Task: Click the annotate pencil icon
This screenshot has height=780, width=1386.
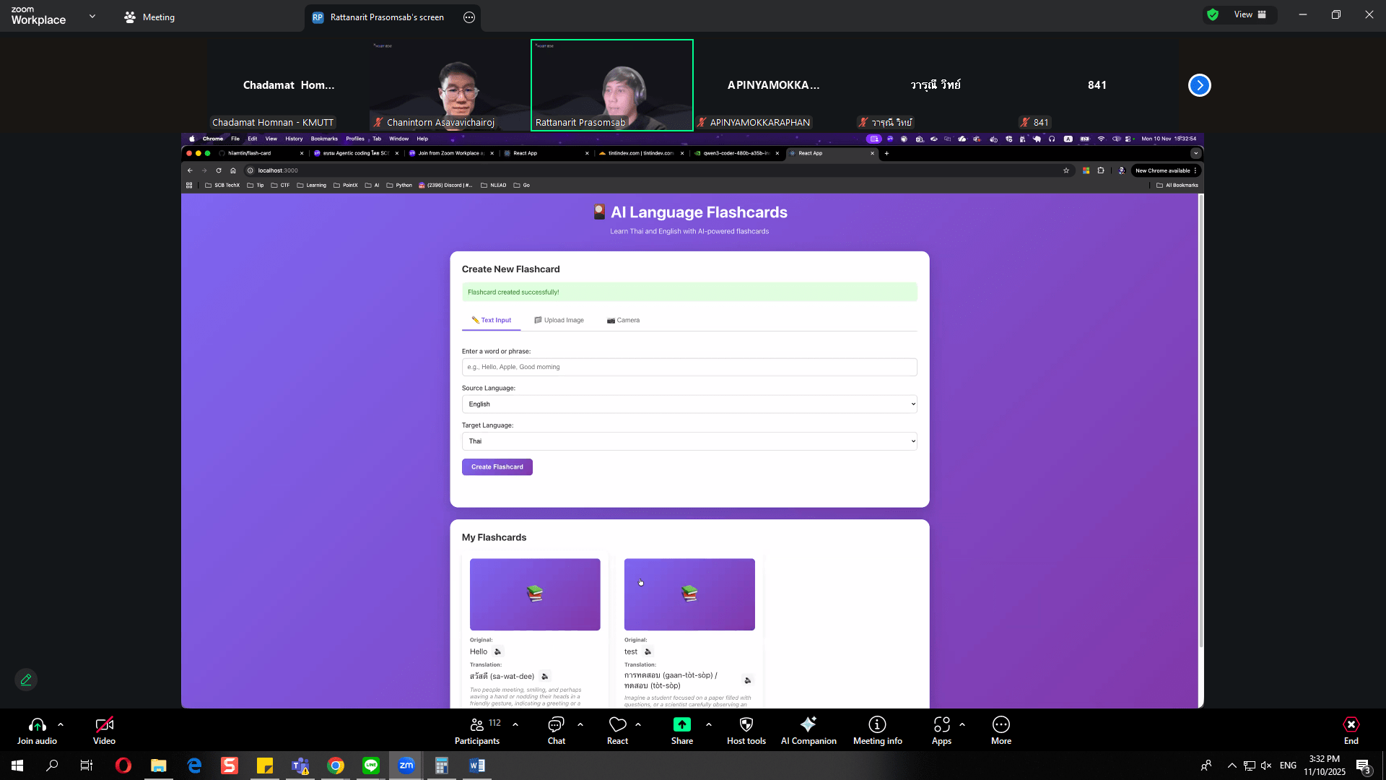Action: tap(26, 680)
